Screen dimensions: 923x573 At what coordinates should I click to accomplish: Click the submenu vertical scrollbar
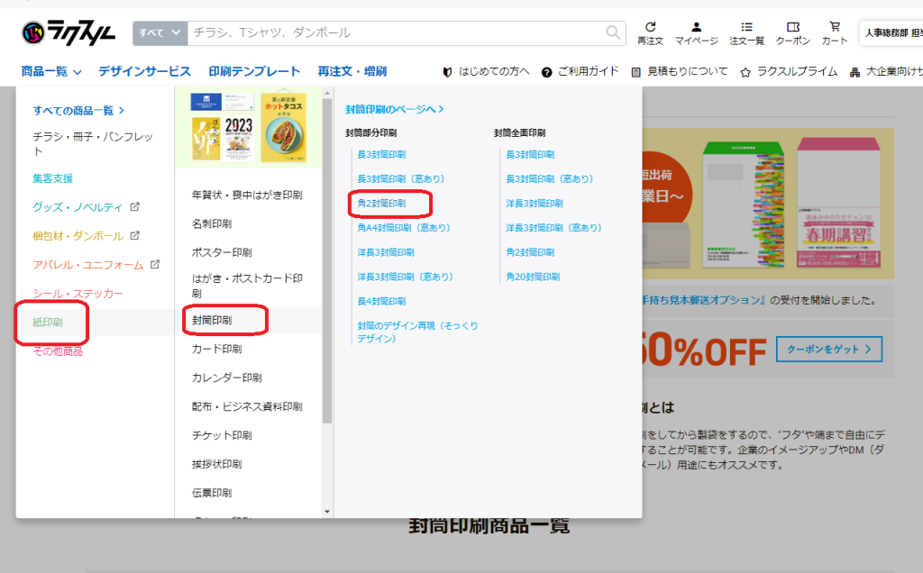[x=327, y=270]
